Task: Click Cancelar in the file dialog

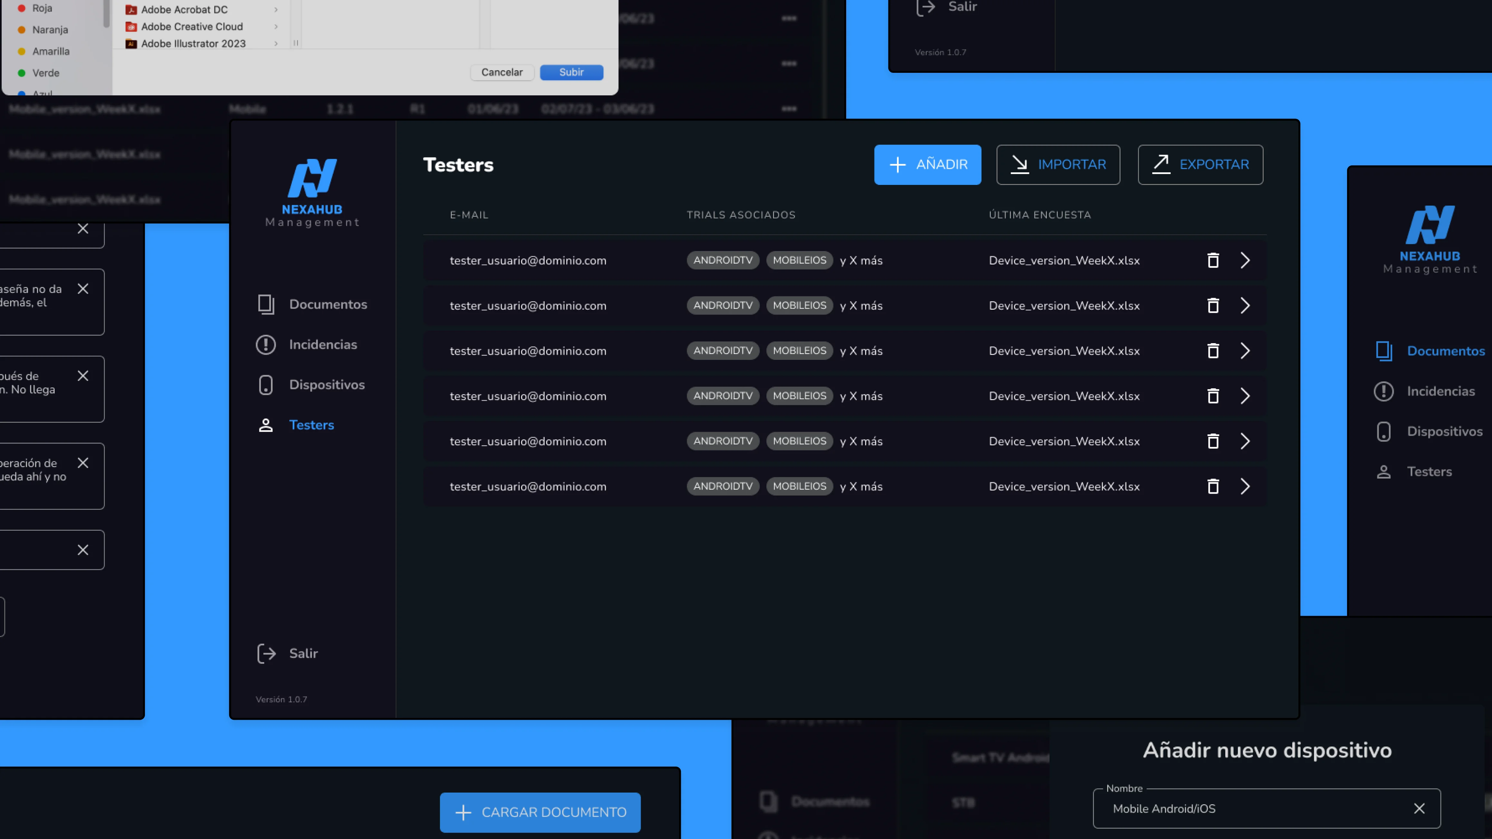Action: click(502, 72)
